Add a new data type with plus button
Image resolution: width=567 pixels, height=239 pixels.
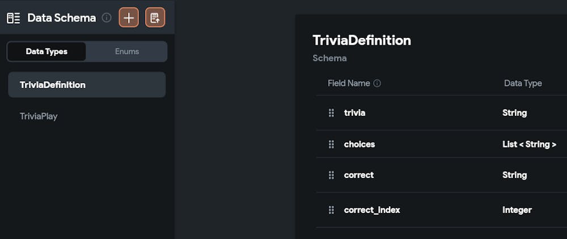(129, 18)
